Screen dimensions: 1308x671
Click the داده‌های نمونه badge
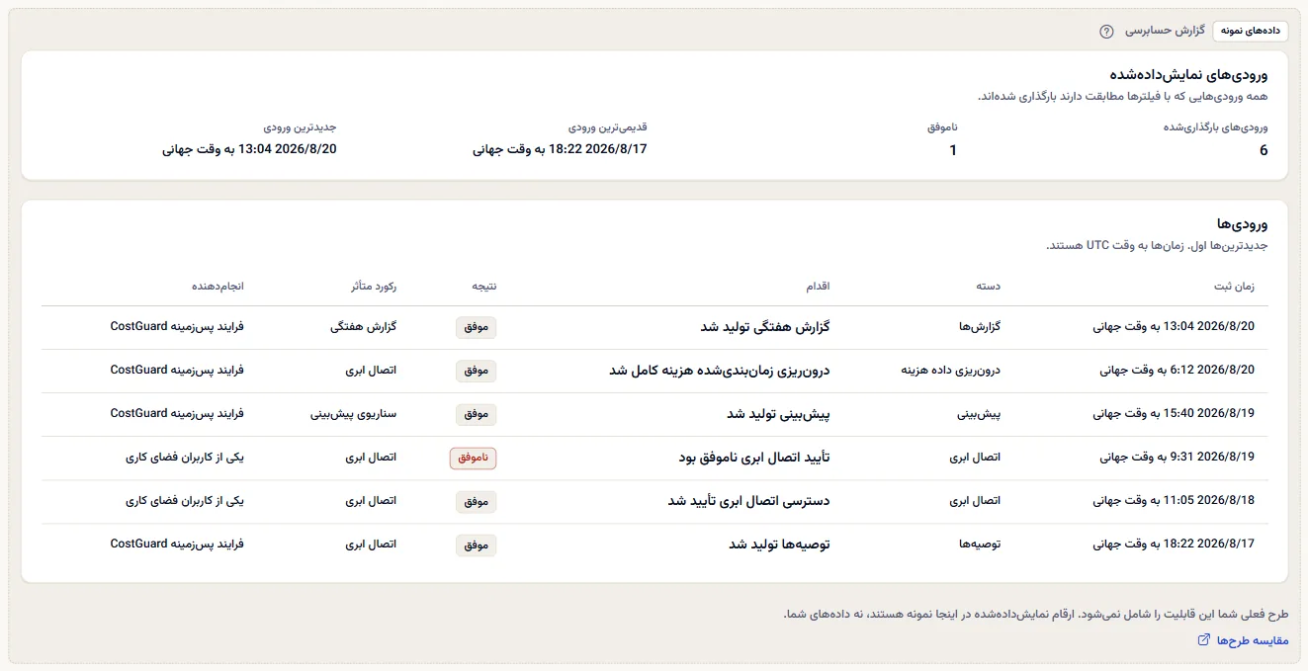(x=1251, y=31)
